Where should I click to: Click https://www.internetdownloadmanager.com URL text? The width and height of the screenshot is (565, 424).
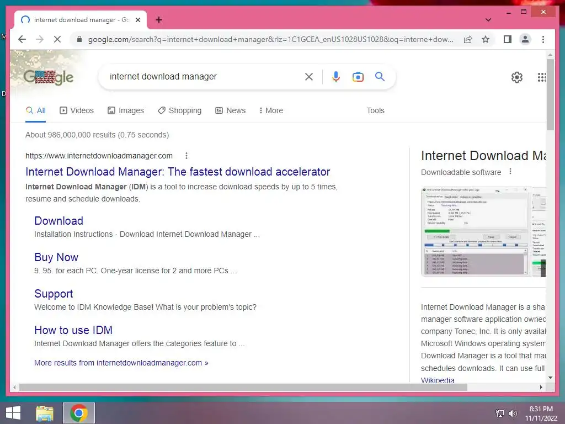99,156
